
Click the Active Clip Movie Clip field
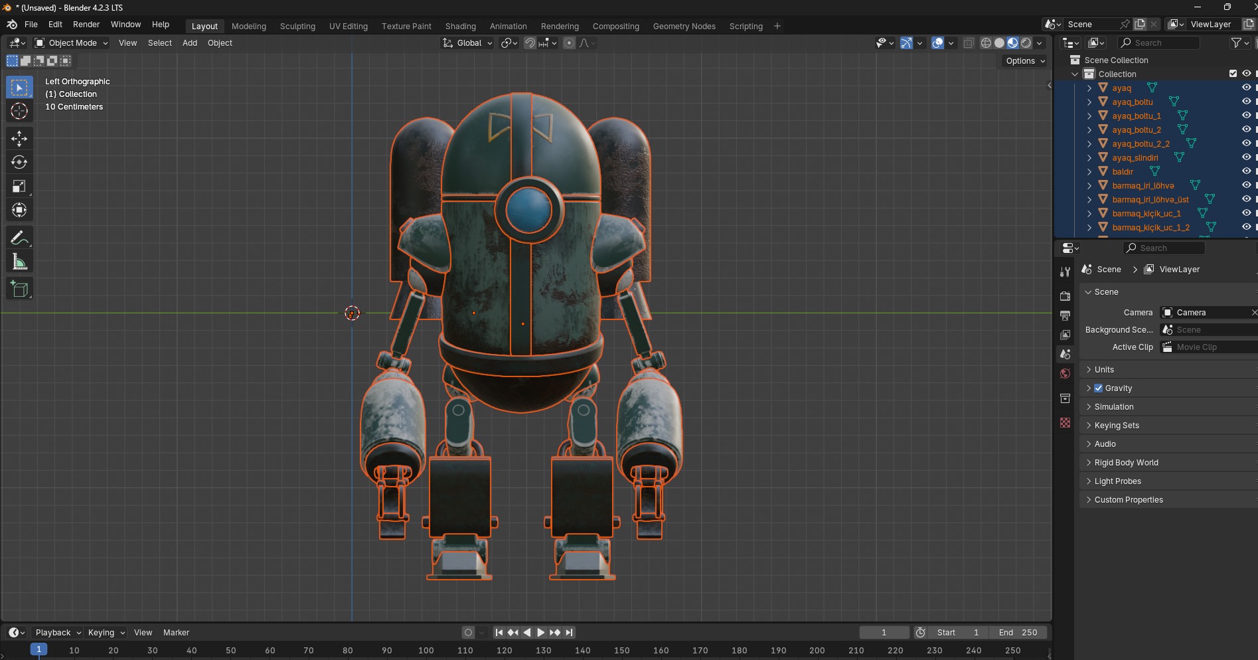(x=1208, y=347)
